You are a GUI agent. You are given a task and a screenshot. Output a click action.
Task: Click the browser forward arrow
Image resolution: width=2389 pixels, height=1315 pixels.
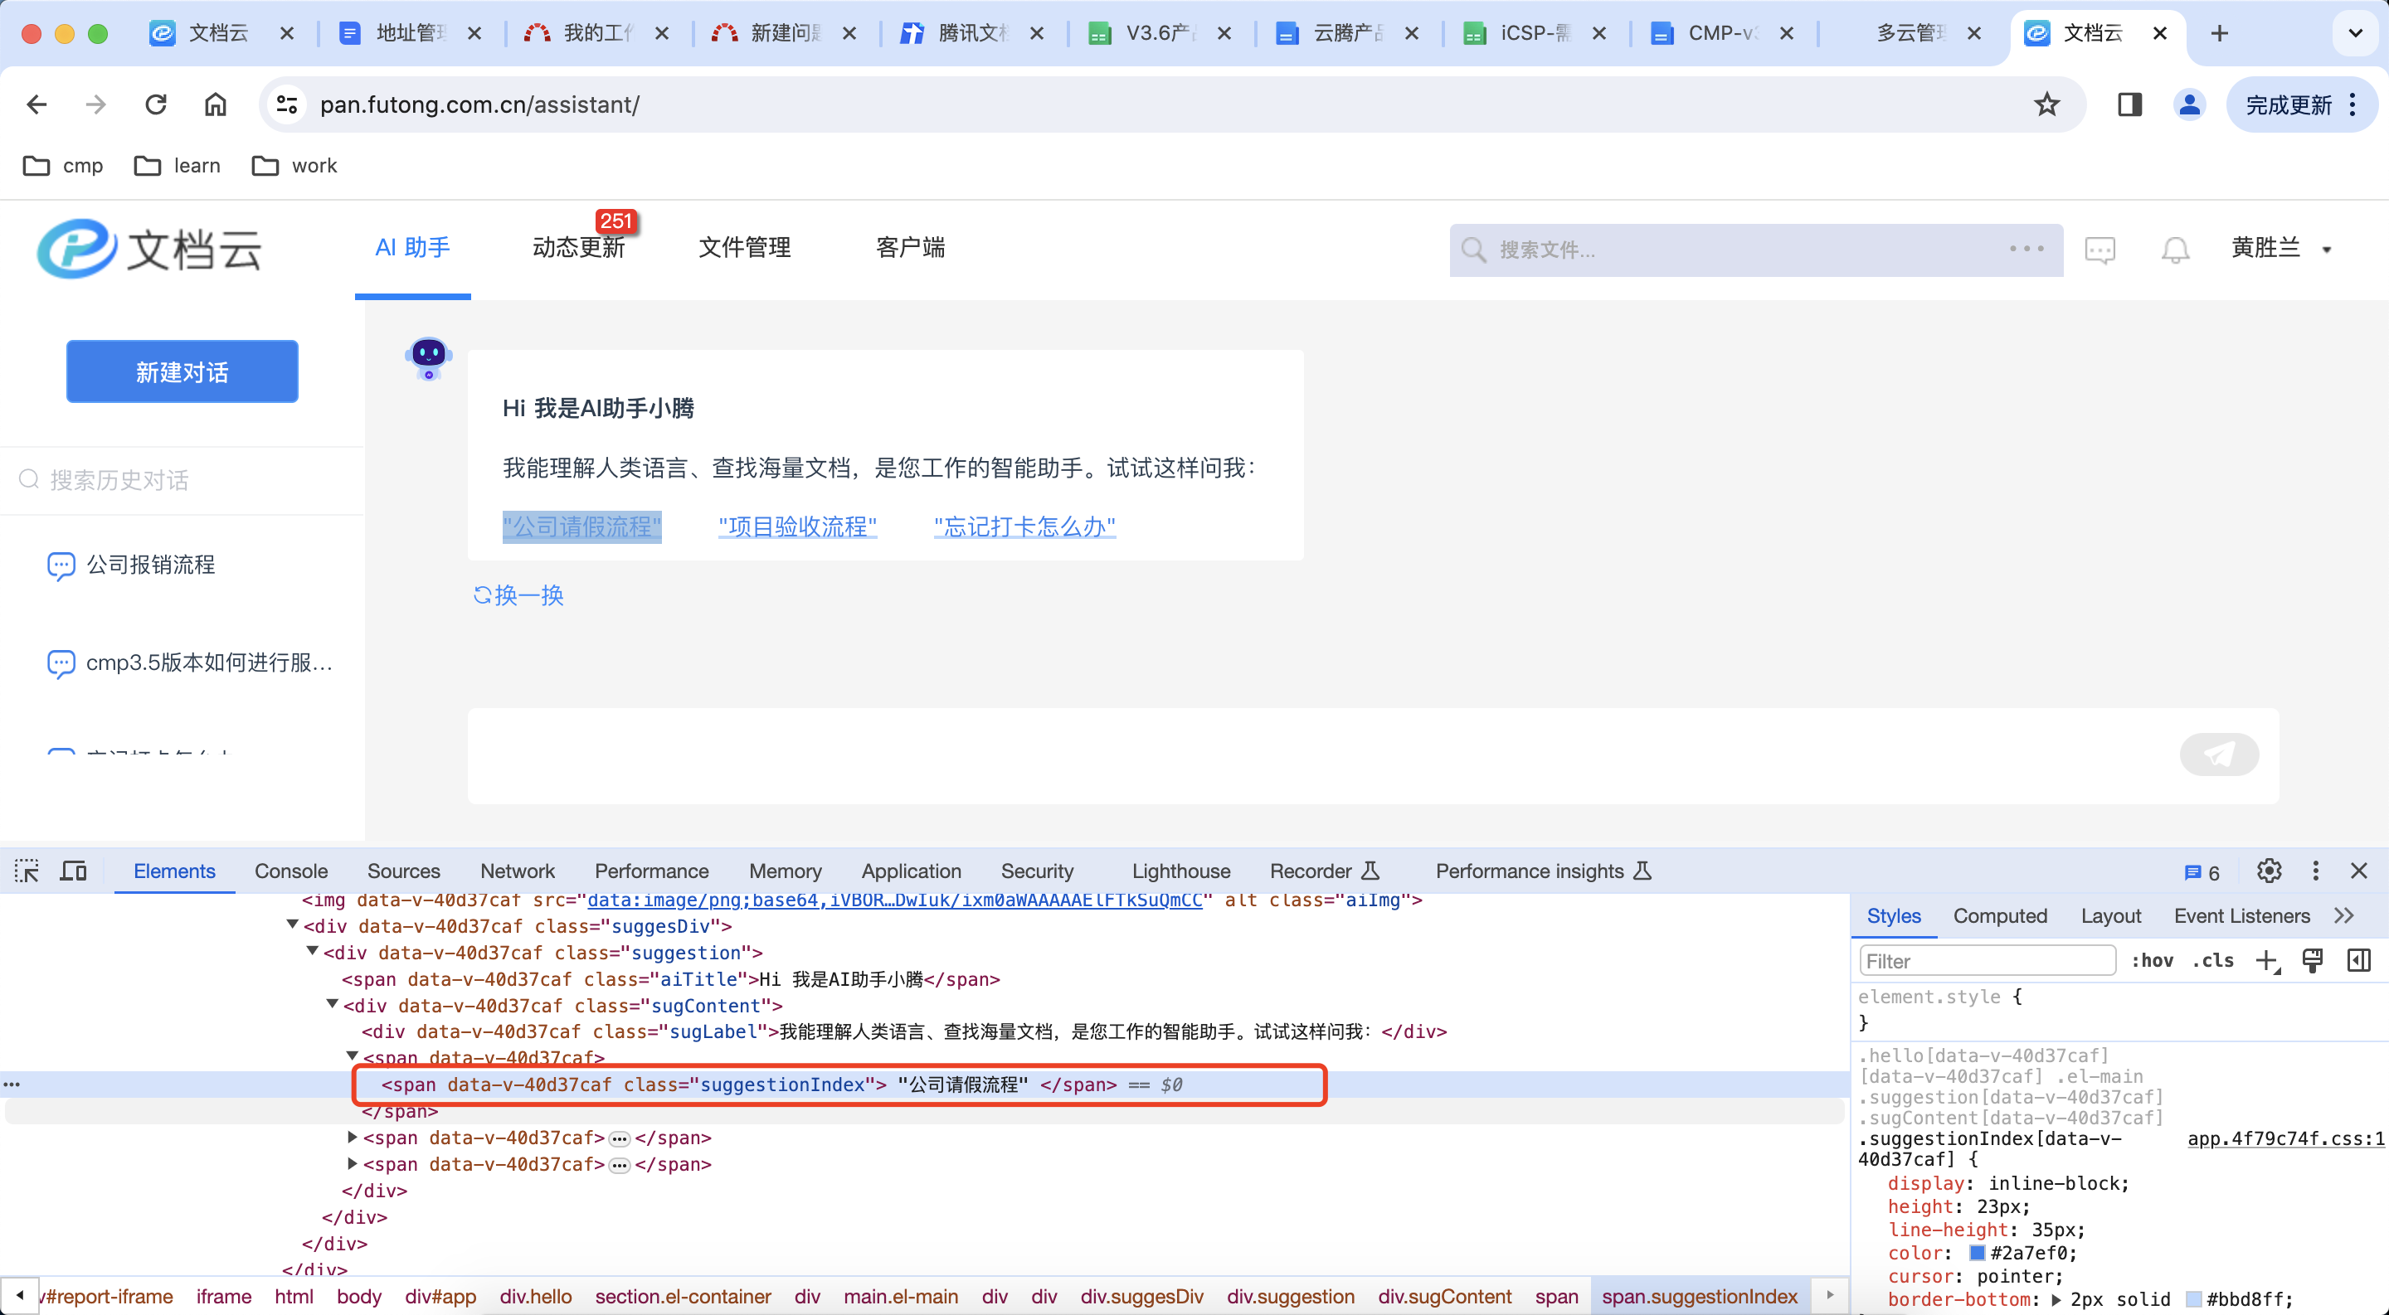click(95, 104)
